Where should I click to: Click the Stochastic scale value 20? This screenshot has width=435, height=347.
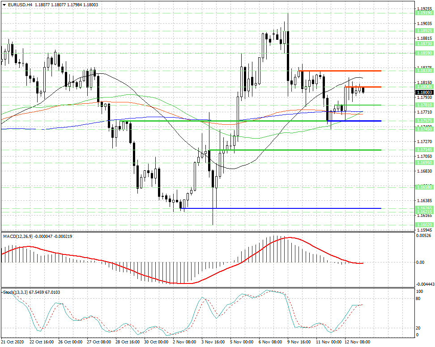pos(418,328)
